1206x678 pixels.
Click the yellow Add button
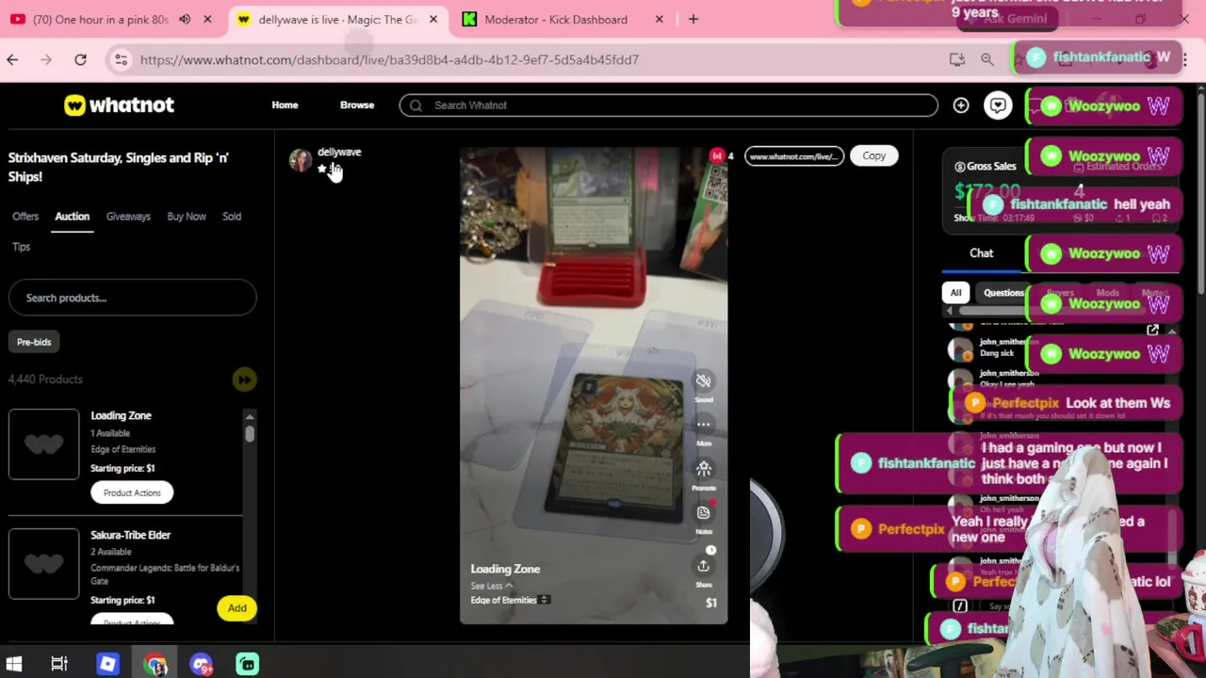[x=236, y=608]
